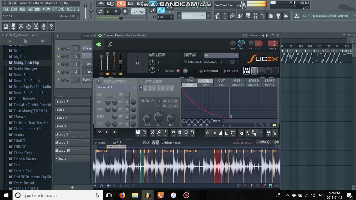Viewport: 356px width, 200px height.
Task: Switch to deck B
Action: click(x=157, y=142)
